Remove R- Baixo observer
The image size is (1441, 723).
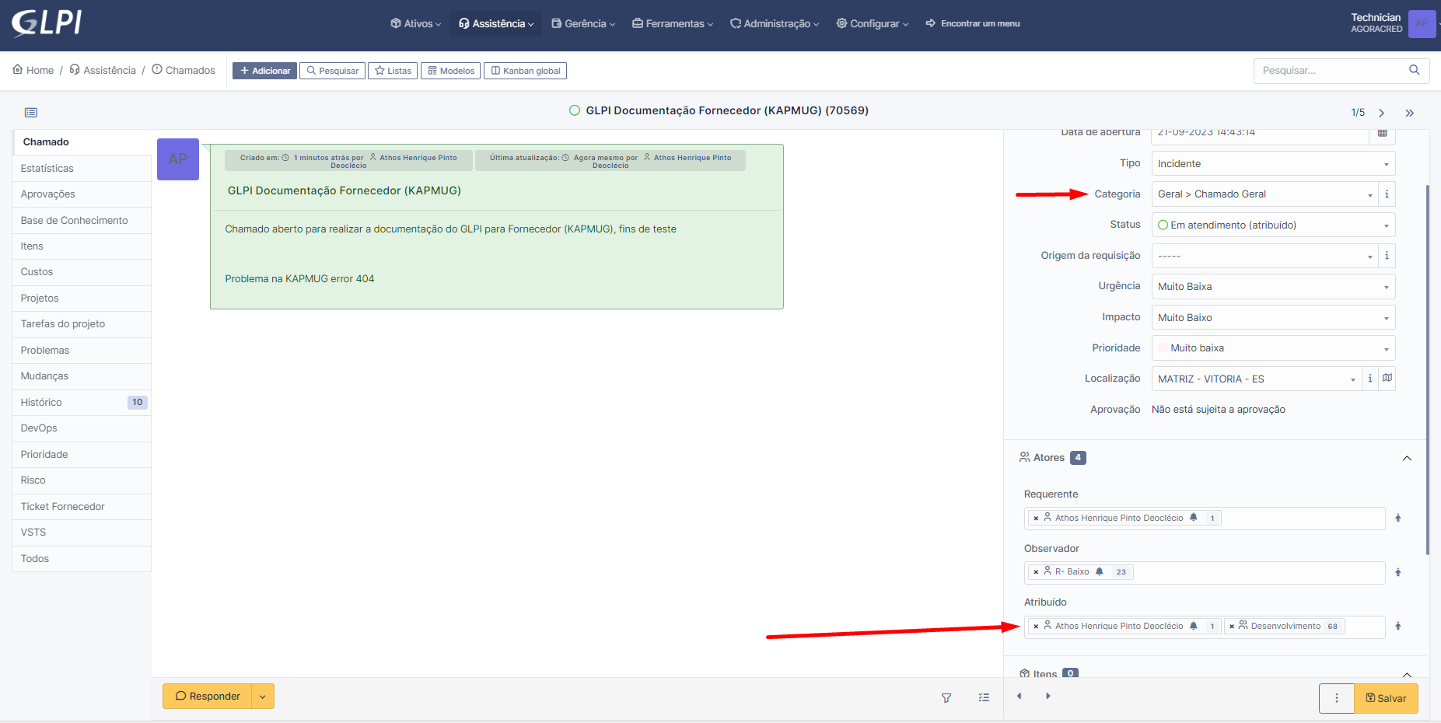coord(1036,572)
